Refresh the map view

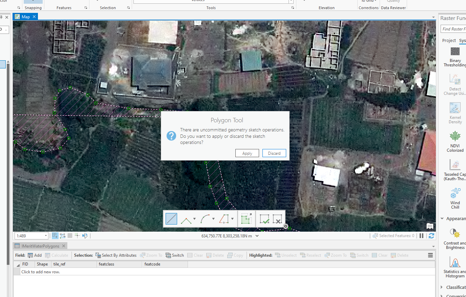431,236
